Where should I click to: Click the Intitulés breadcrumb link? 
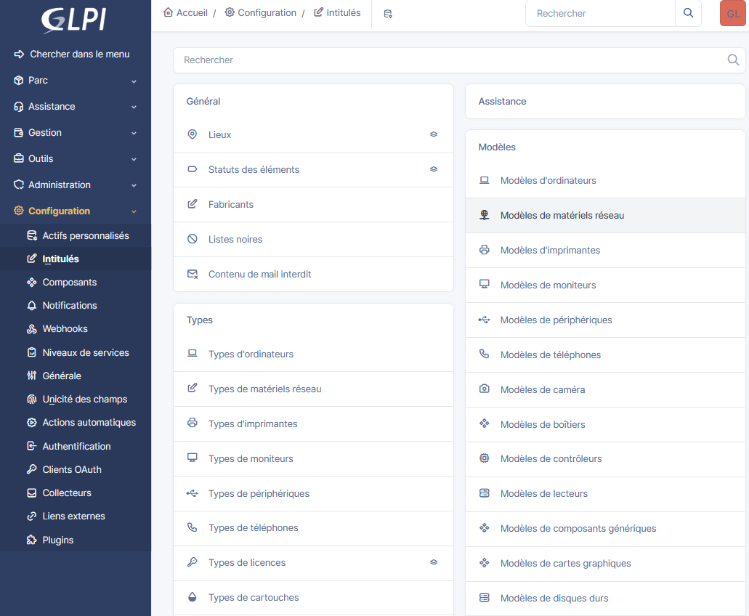(x=337, y=12)
